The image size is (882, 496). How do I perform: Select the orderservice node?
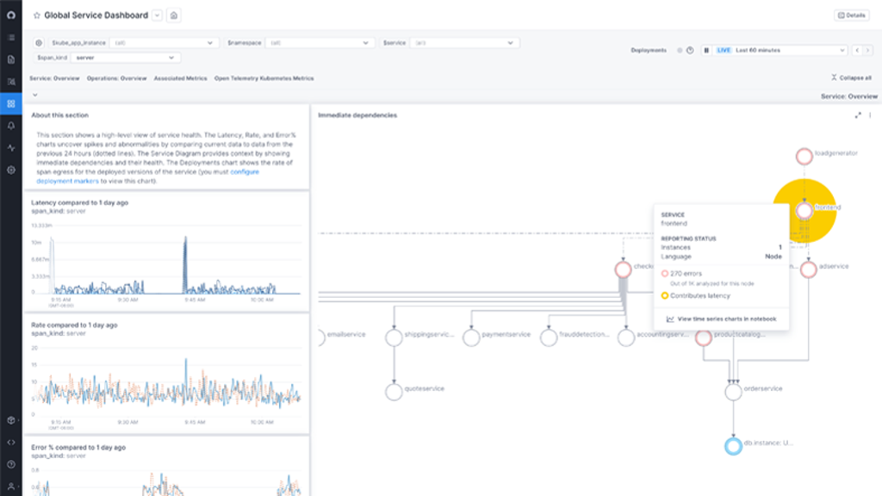pos(733,392)
